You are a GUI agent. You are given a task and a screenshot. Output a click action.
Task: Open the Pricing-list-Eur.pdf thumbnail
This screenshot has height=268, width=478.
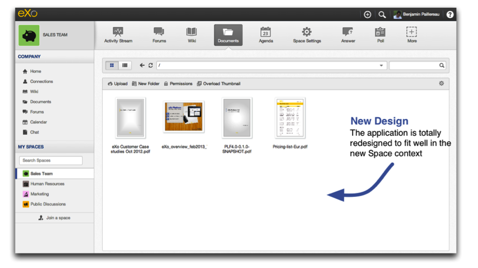(290, 118)
